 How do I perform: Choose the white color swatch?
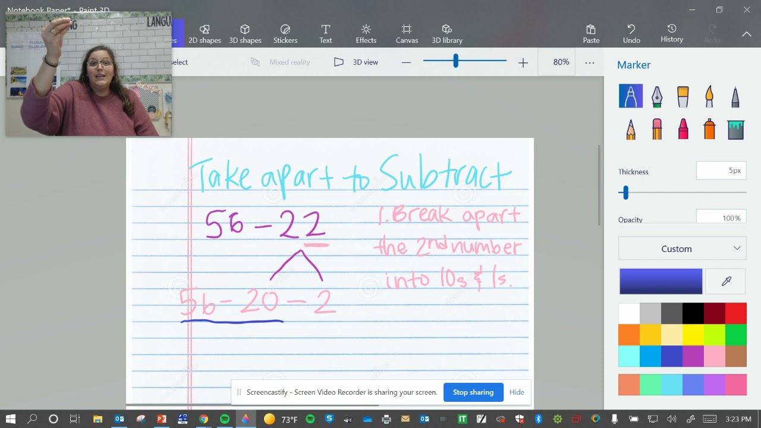[x=629, y=313]
